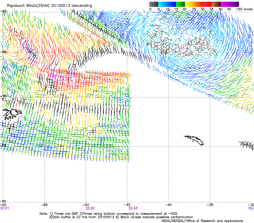Click the gray 0-5 knots color swatch

click(154, 4)
